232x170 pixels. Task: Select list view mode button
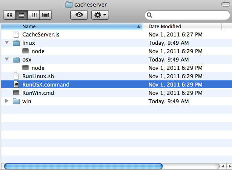point(22,15)
